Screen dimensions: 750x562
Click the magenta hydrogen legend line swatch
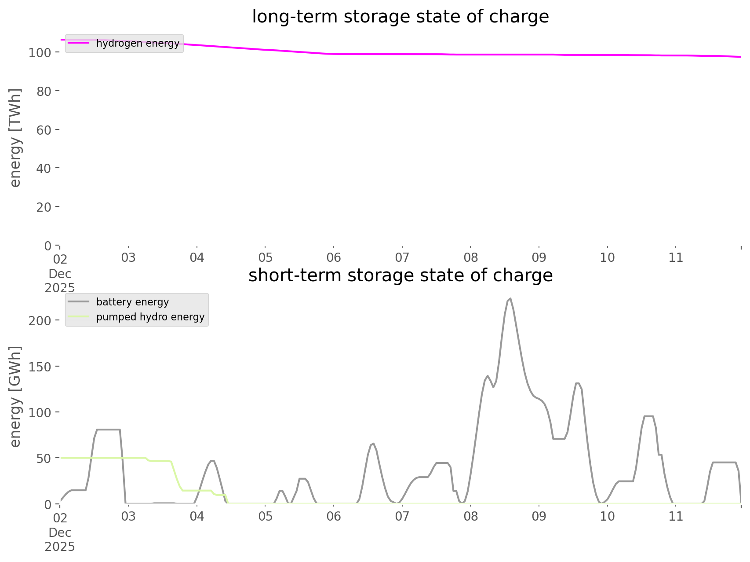tap(79, 43)
